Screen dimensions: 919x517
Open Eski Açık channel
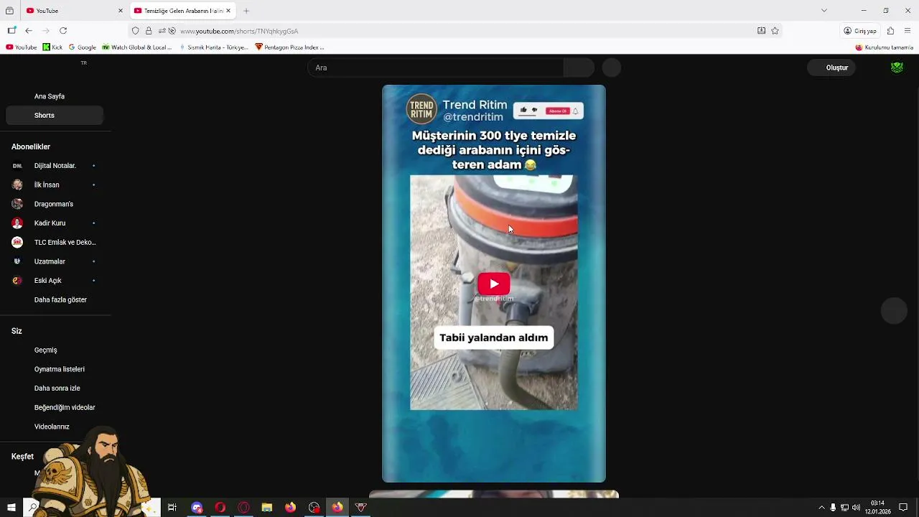(x=55, y=281)
